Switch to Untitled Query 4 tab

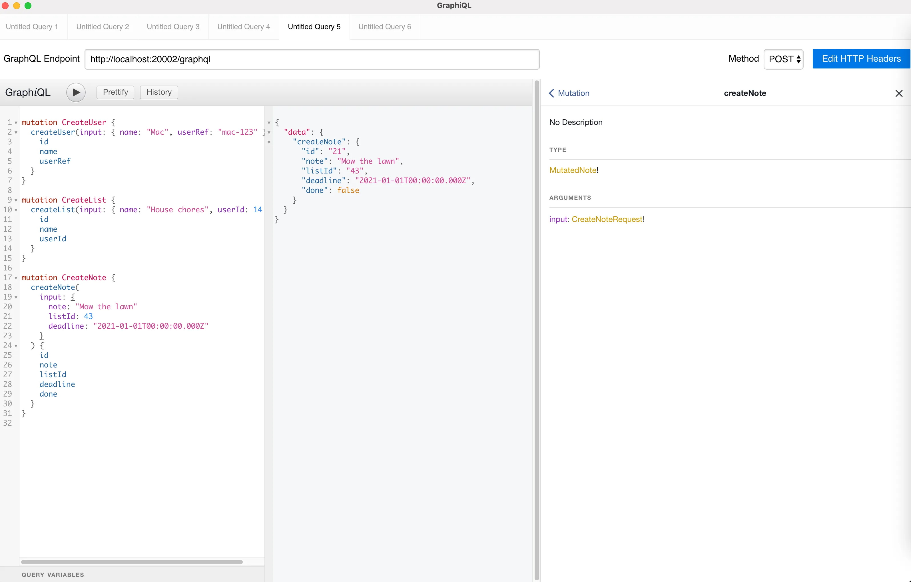coord(244,27)
